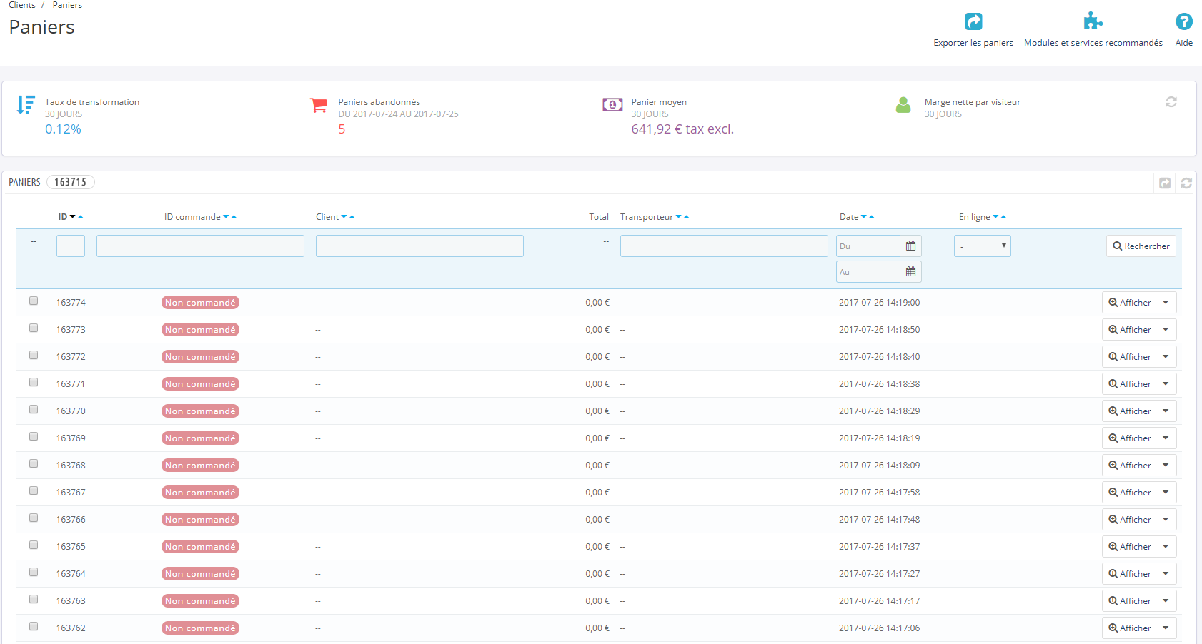Screen dimensions: 1202x644
Task: Click the Non commandé badge for cart 163765
Action: point(200,547)
